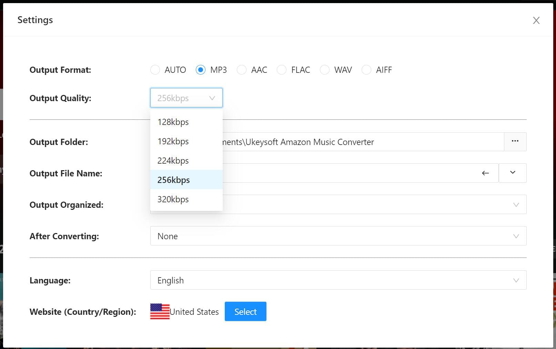The height and width of the screenshot is (349, 556).
Task: Click the Select button for country region
Action: [245, 311]
